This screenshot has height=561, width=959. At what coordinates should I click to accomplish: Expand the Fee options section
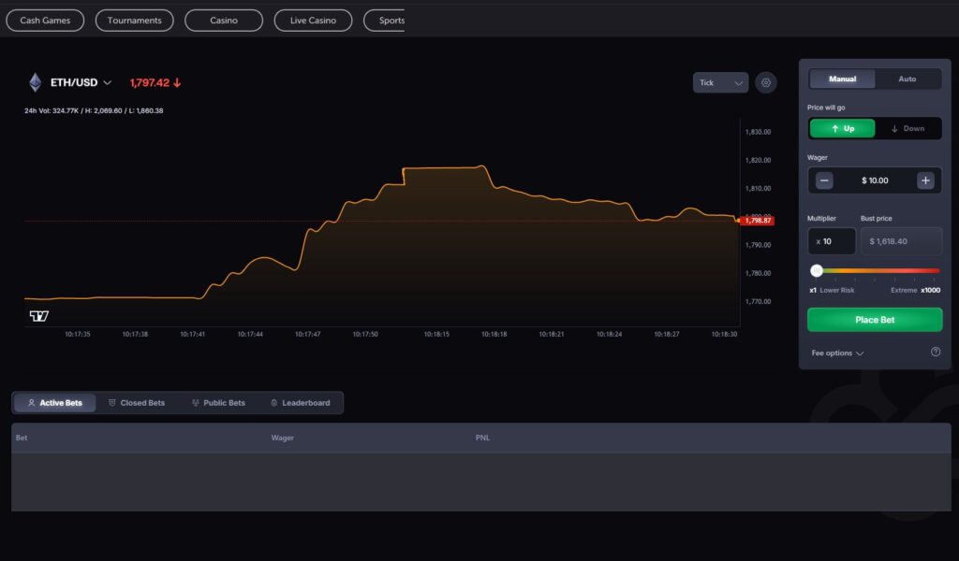pos(832,352)
